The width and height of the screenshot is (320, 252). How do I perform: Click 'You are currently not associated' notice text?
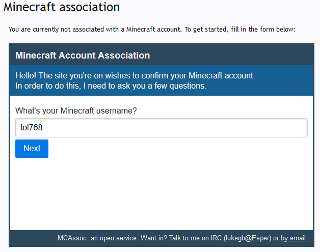coord(152,30)
